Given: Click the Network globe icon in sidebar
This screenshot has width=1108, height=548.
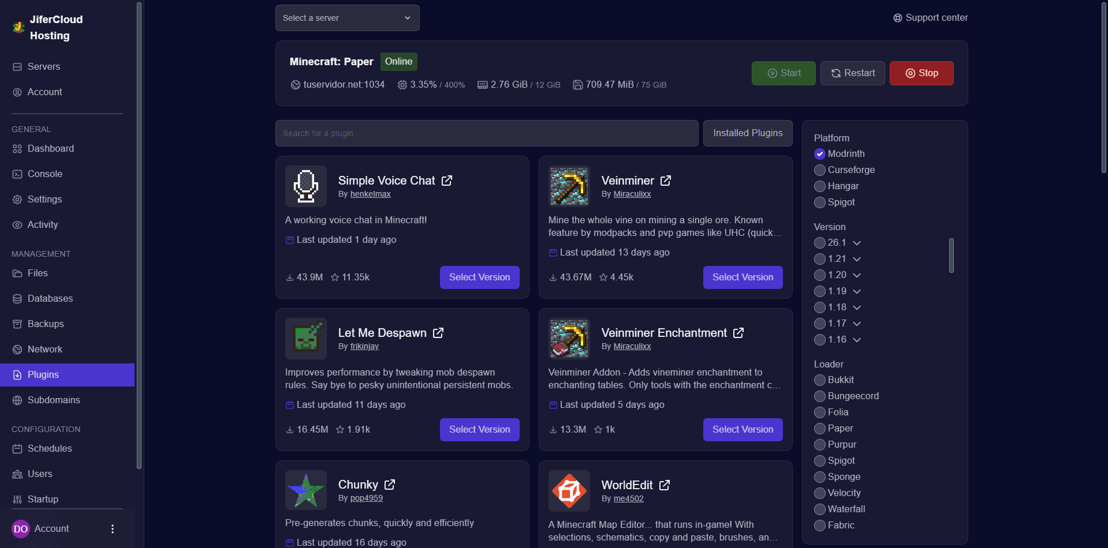Looking at the screenshot, I should [x=17, y=350].
